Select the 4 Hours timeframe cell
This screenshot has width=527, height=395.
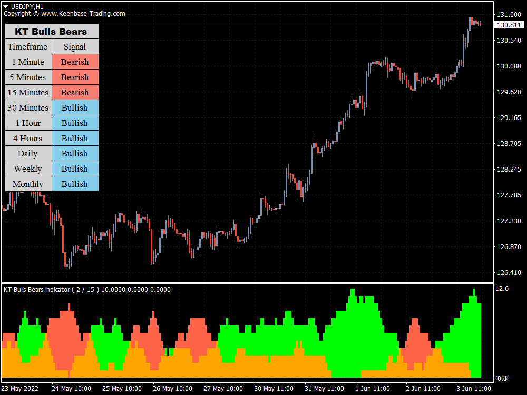[28, 138]
